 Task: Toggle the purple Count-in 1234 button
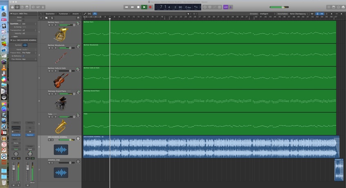click(x=225, y=7)
